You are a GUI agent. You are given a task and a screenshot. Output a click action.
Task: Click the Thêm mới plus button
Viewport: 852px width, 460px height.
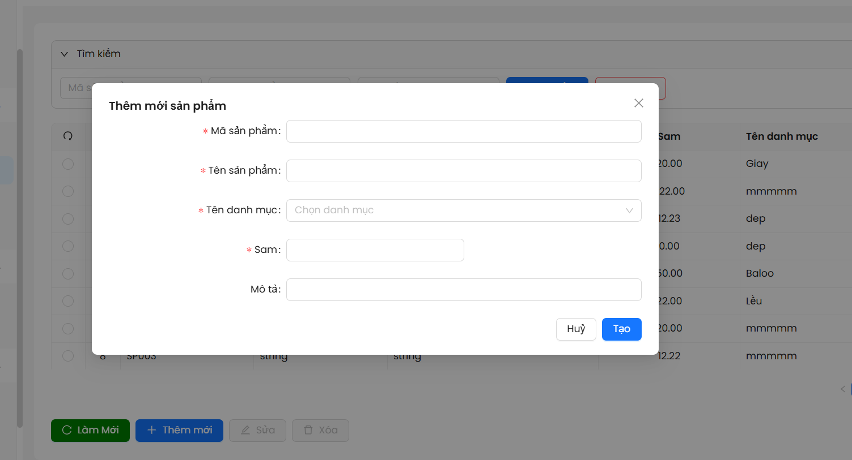tap(179, 430)
